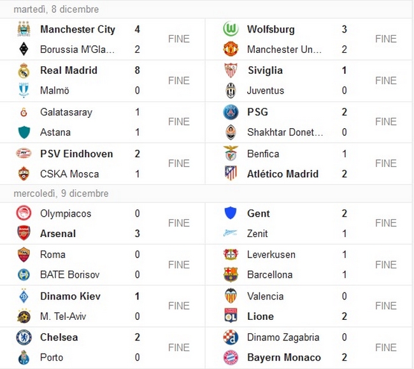The image size is (414, 369).
Task: Click Real Madrid score of 8
Action: click(x=137, y=70)
